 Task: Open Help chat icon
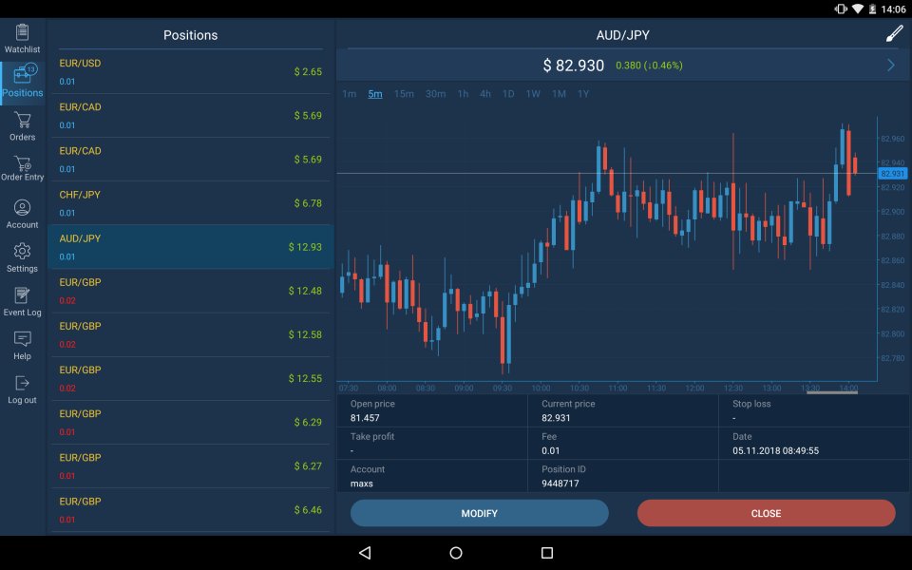coord(22,339)
